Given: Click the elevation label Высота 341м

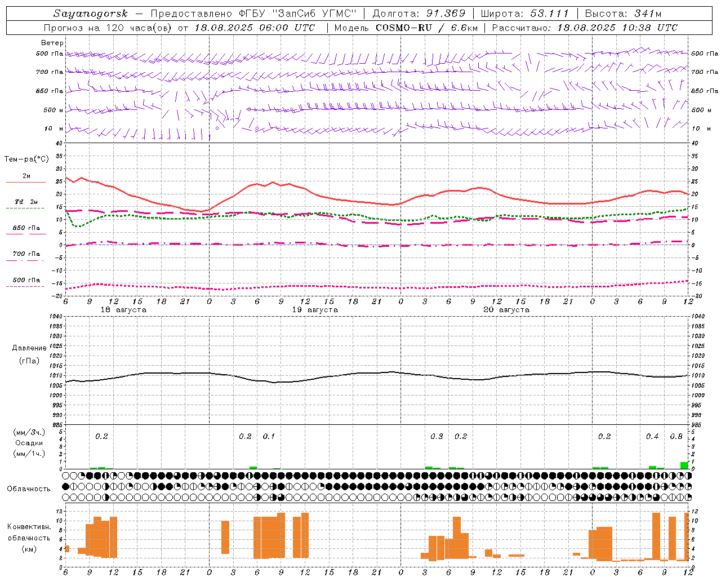Looking at the screenshot, I should (623, 14).
